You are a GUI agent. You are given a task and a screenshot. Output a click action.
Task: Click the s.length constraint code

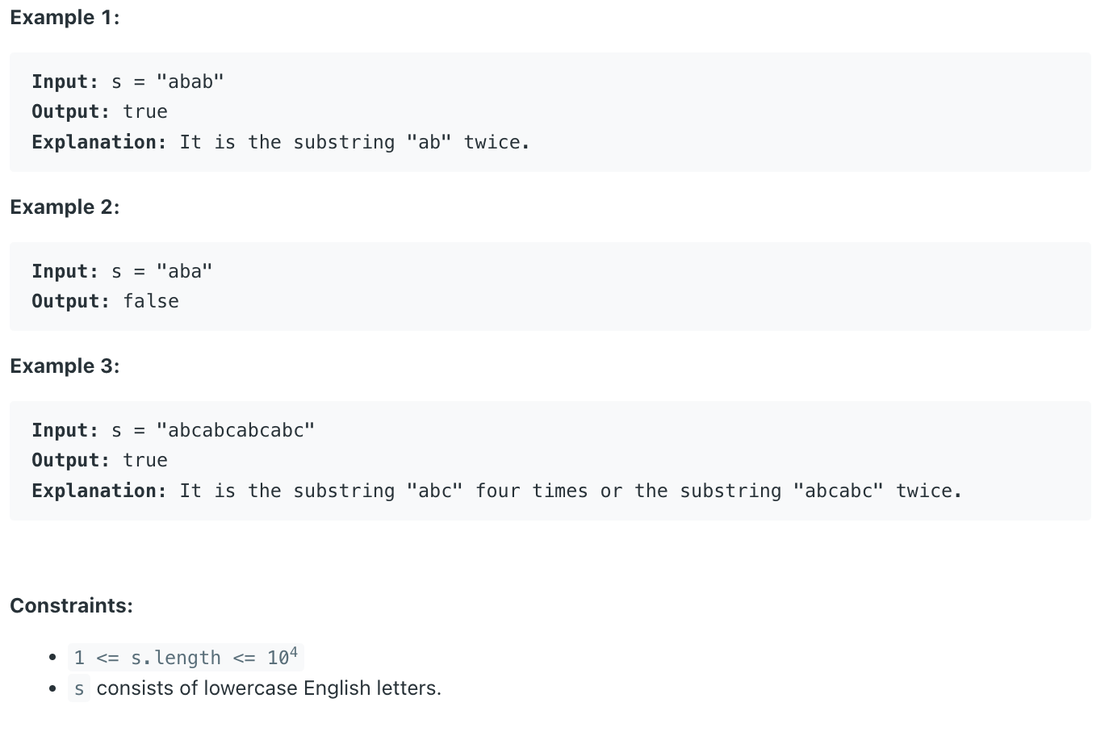[186, 657]
